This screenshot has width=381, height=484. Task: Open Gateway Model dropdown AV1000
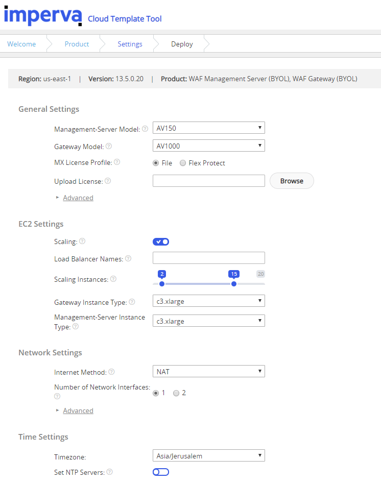pos(209,146)
